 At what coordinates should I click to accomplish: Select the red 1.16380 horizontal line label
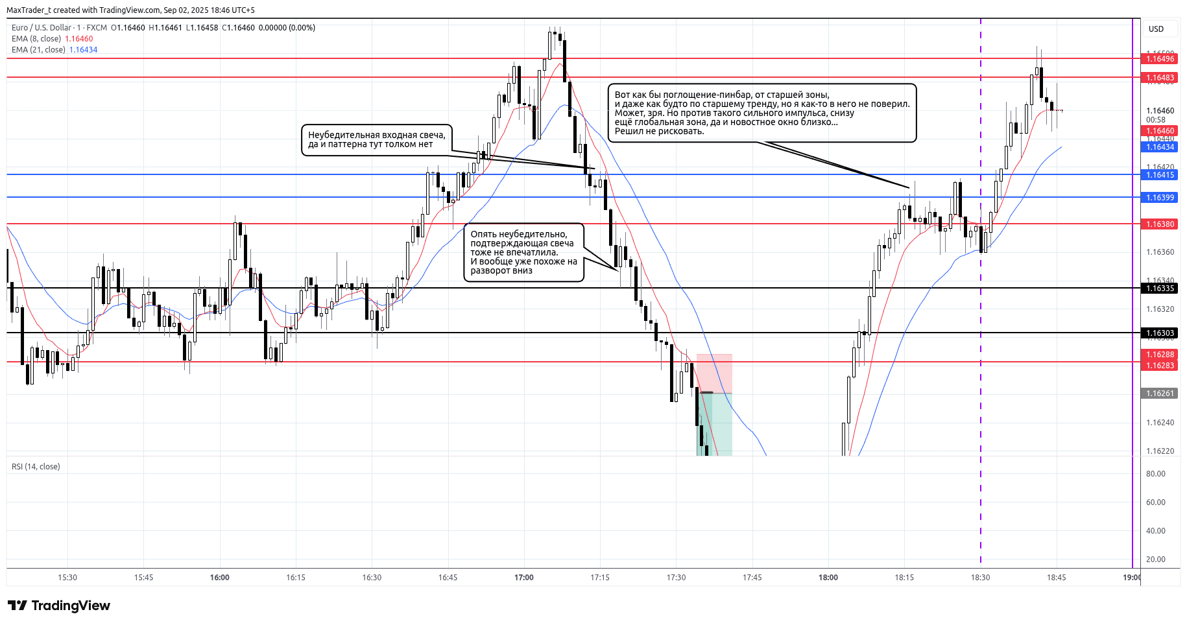click(1160, 224)
